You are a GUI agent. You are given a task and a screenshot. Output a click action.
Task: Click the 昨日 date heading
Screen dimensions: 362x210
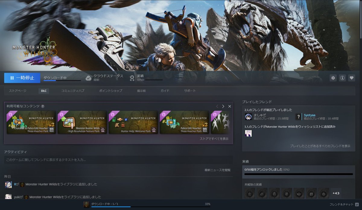tap(8, 176)
